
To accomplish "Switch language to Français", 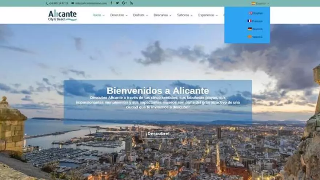I will (255, 21).
